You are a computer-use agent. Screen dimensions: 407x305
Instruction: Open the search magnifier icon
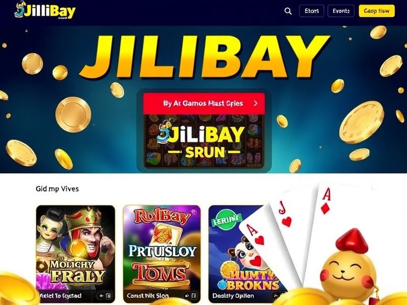click(288, 11)
